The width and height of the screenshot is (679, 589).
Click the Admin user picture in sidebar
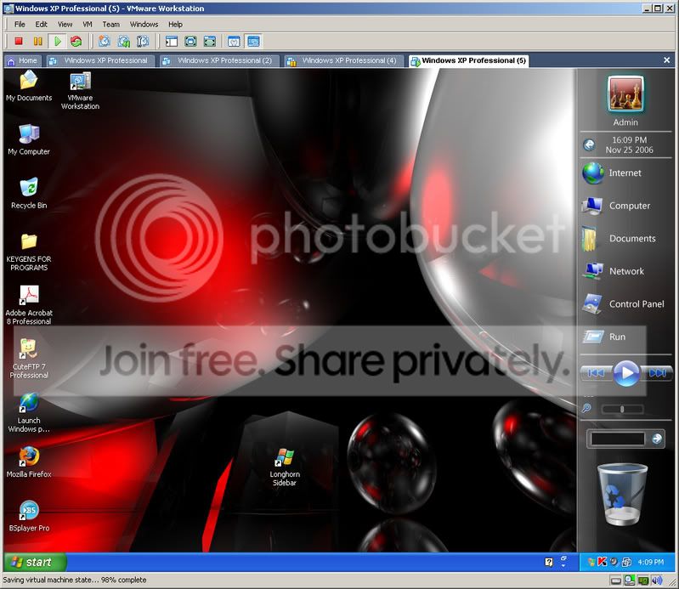[x=625, y=94]
